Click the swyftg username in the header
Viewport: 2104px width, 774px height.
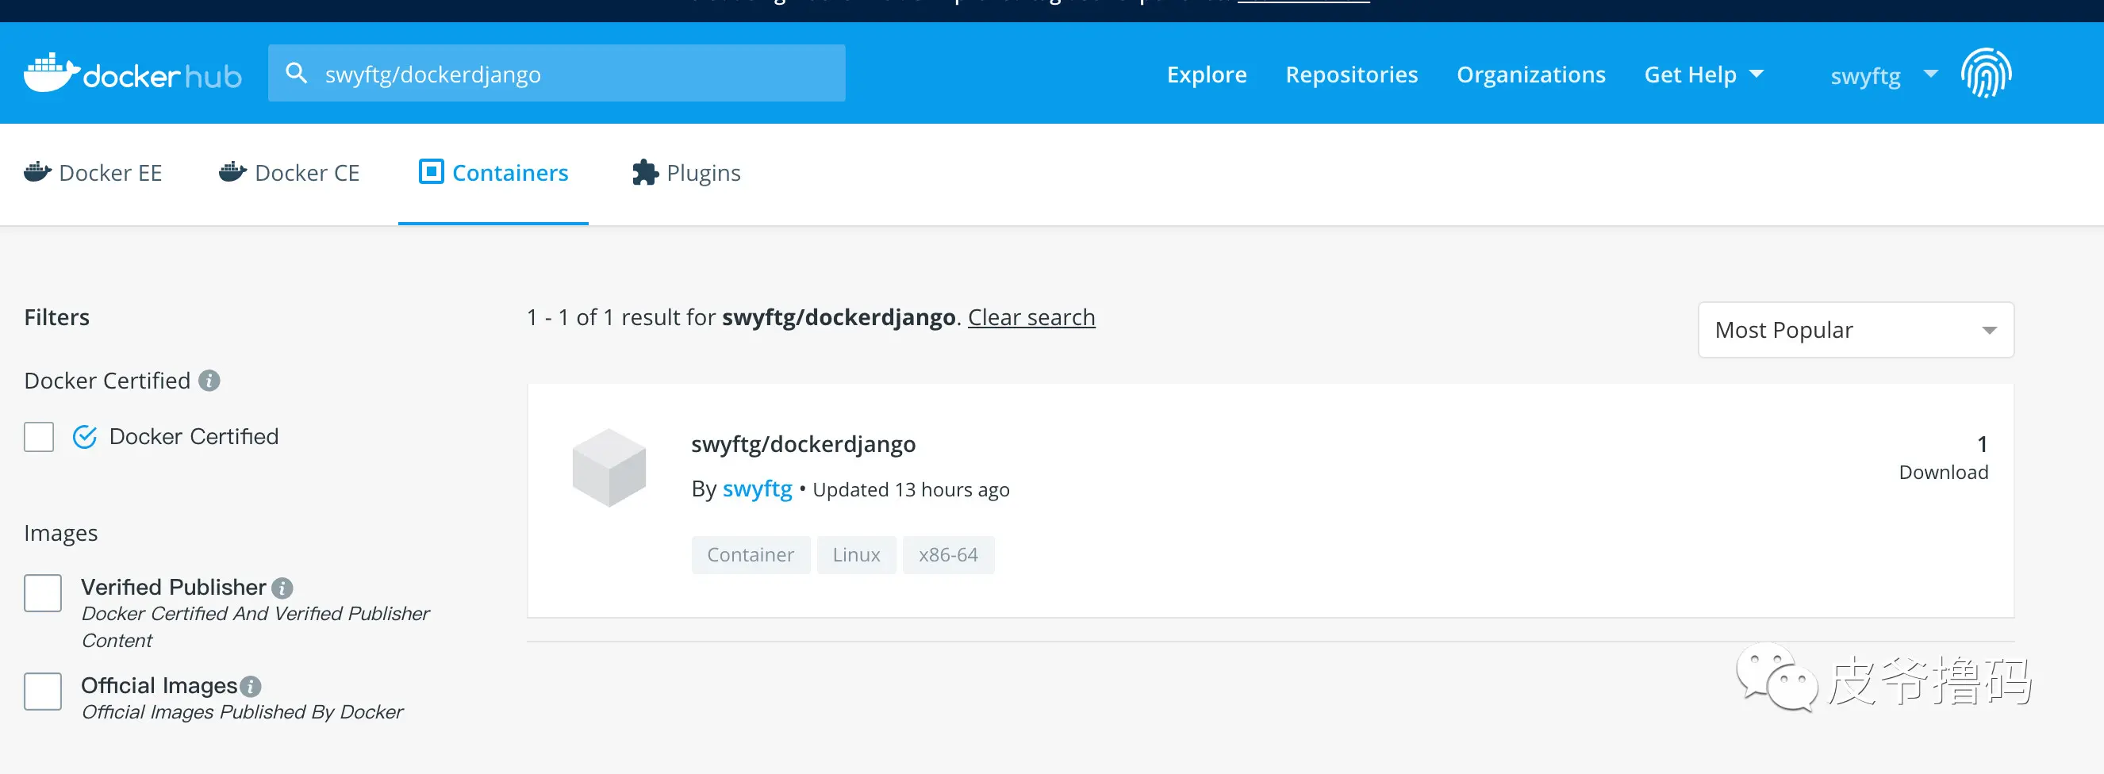coord(1865,76)
